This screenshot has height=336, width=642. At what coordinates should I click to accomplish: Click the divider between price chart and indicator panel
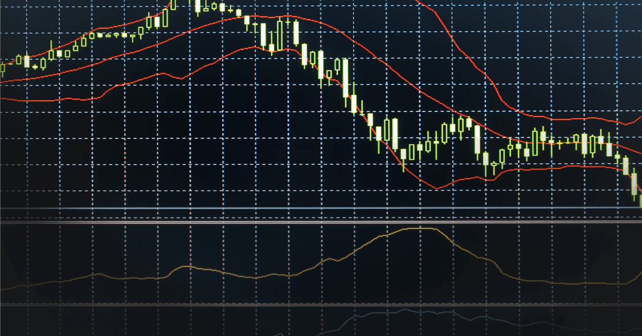pyautogui.click(x=321, y=220)
